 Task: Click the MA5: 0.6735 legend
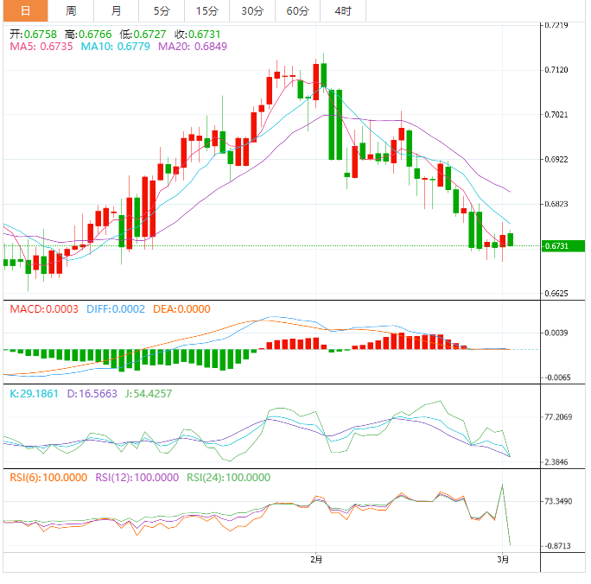(41, 47)
